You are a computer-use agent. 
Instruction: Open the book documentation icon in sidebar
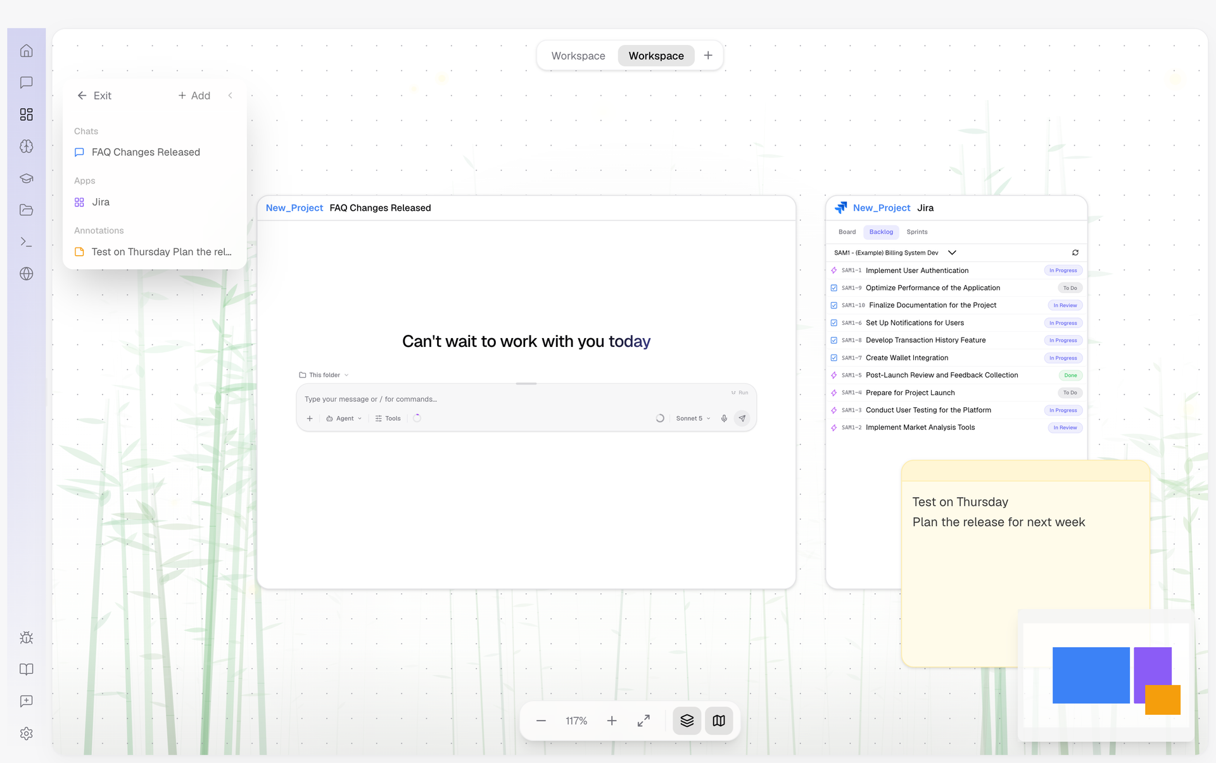[26, 669]
